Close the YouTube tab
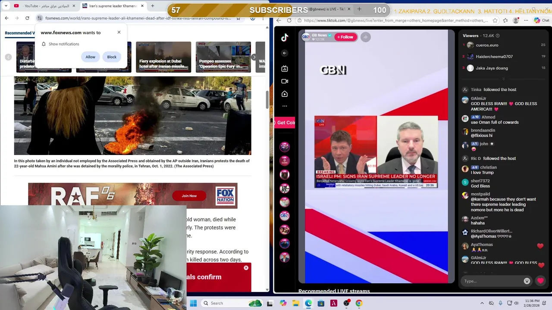 (74, 6)
